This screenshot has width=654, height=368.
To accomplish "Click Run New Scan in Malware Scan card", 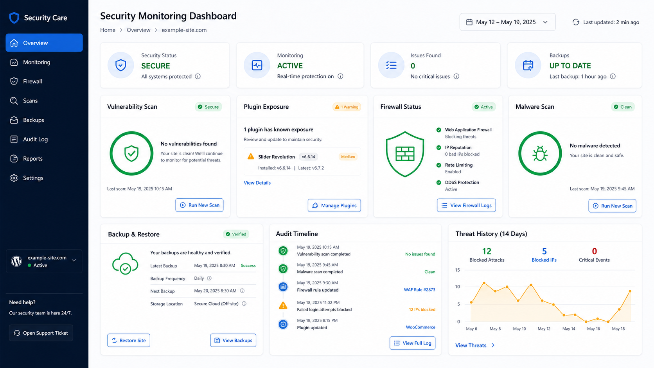I will click(x=612, y=206).
